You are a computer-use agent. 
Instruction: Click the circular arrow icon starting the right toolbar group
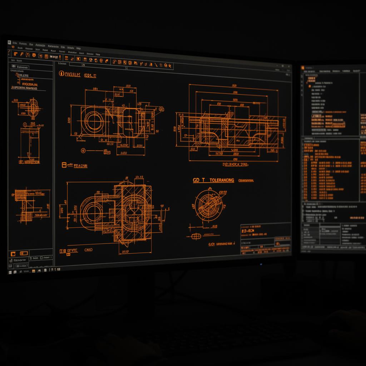pos(114,61)
